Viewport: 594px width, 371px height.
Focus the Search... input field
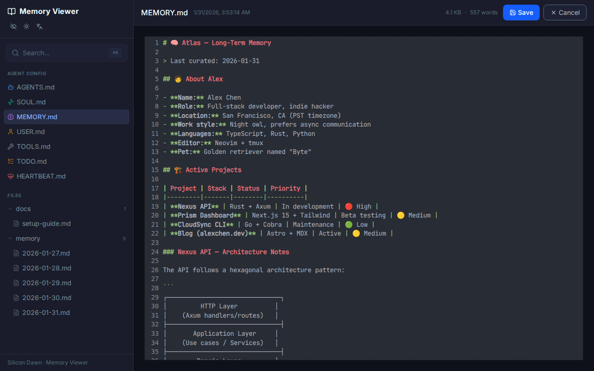tap(66, 53)
